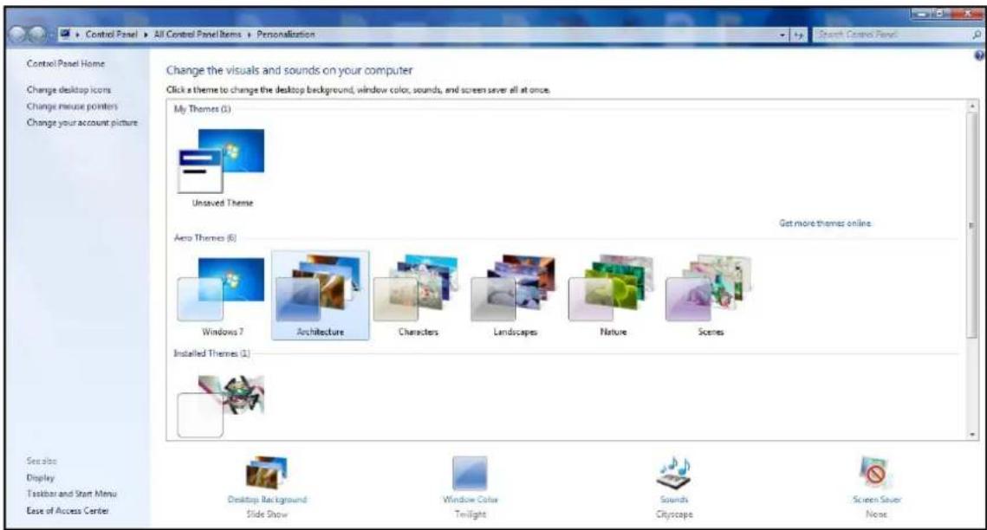This screenshot has width=987, height=530.
Task: Open Change your account picture link
Action: pyautogui.click(x=81, y=123)
